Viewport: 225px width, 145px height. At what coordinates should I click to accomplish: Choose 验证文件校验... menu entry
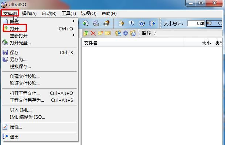point(40,83)
